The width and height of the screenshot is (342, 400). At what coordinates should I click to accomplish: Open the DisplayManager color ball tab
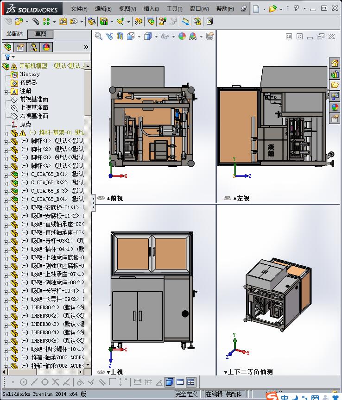[x=46, y=47]
